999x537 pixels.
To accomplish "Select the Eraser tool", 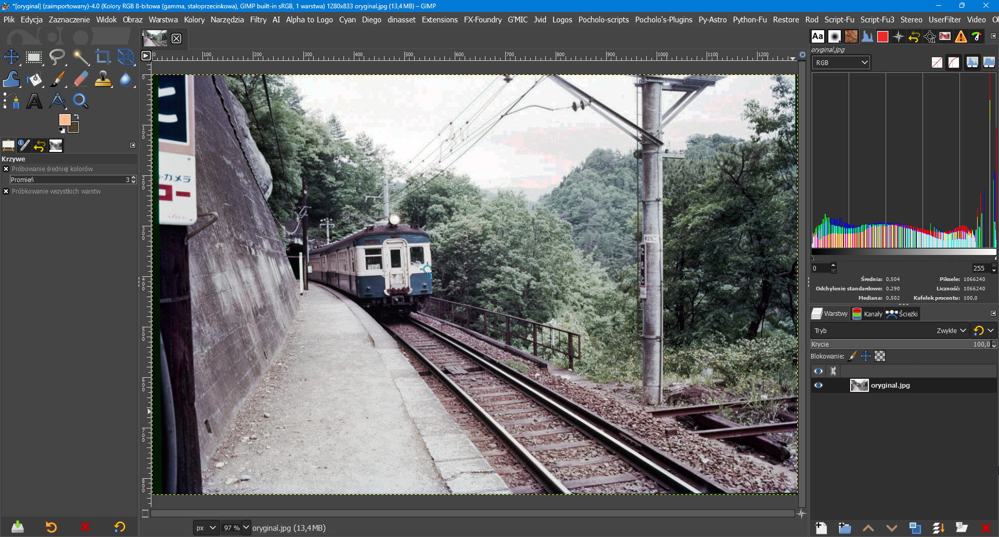I will point(80,79).
